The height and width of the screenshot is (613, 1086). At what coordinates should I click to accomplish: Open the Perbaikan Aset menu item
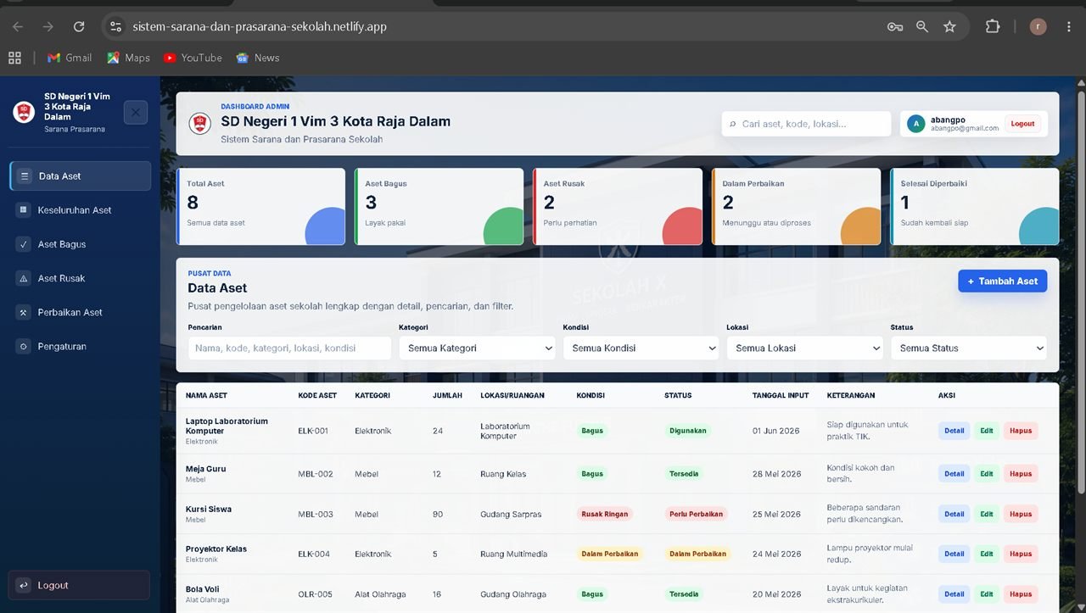point(81,312)
